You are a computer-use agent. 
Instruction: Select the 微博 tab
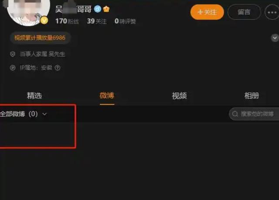[x=107, y=95]
